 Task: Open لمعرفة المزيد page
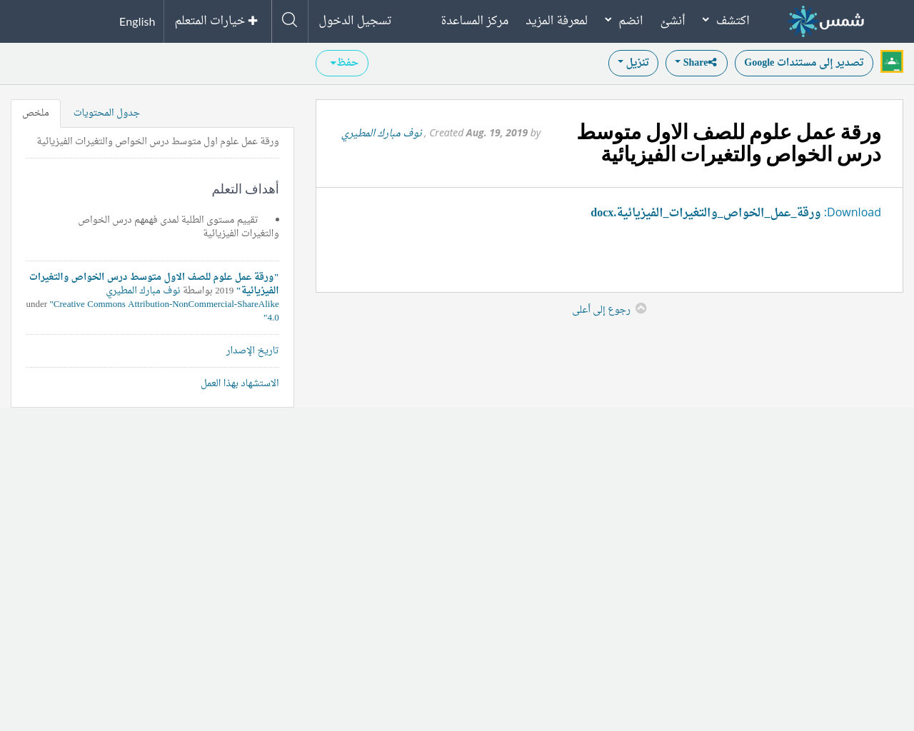(557, 20)
